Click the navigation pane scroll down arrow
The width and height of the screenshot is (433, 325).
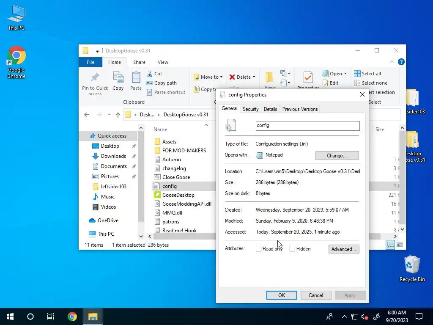click(141, 236)
